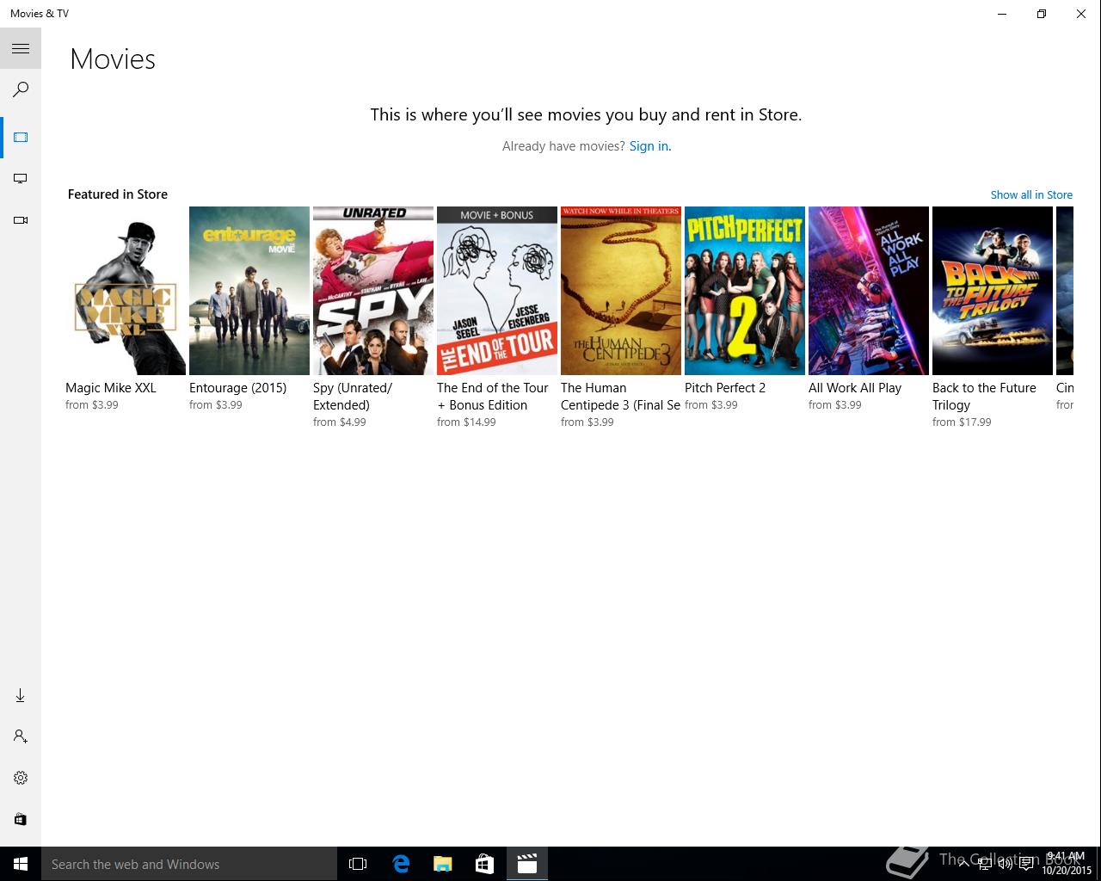Click the from $4.99 price text
The width and height of the screenshot is (1101, 881).
pos(340,422)
